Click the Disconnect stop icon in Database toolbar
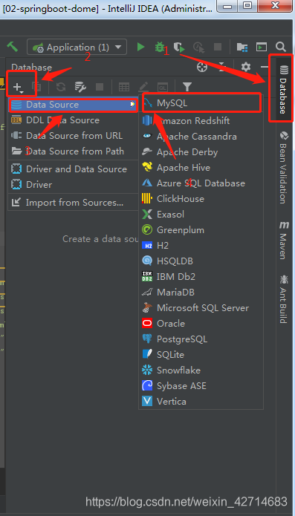This screenshot has width=295, height=516. click(100, 87)
